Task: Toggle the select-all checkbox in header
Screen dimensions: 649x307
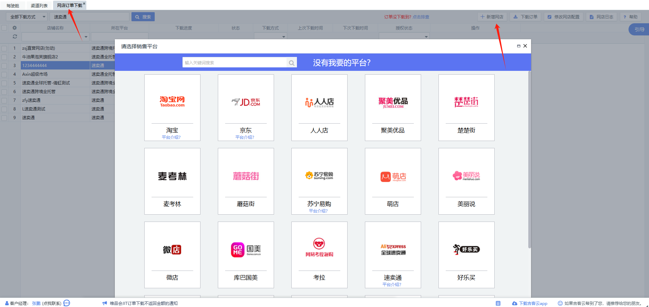Action: (x=4, y=28)
